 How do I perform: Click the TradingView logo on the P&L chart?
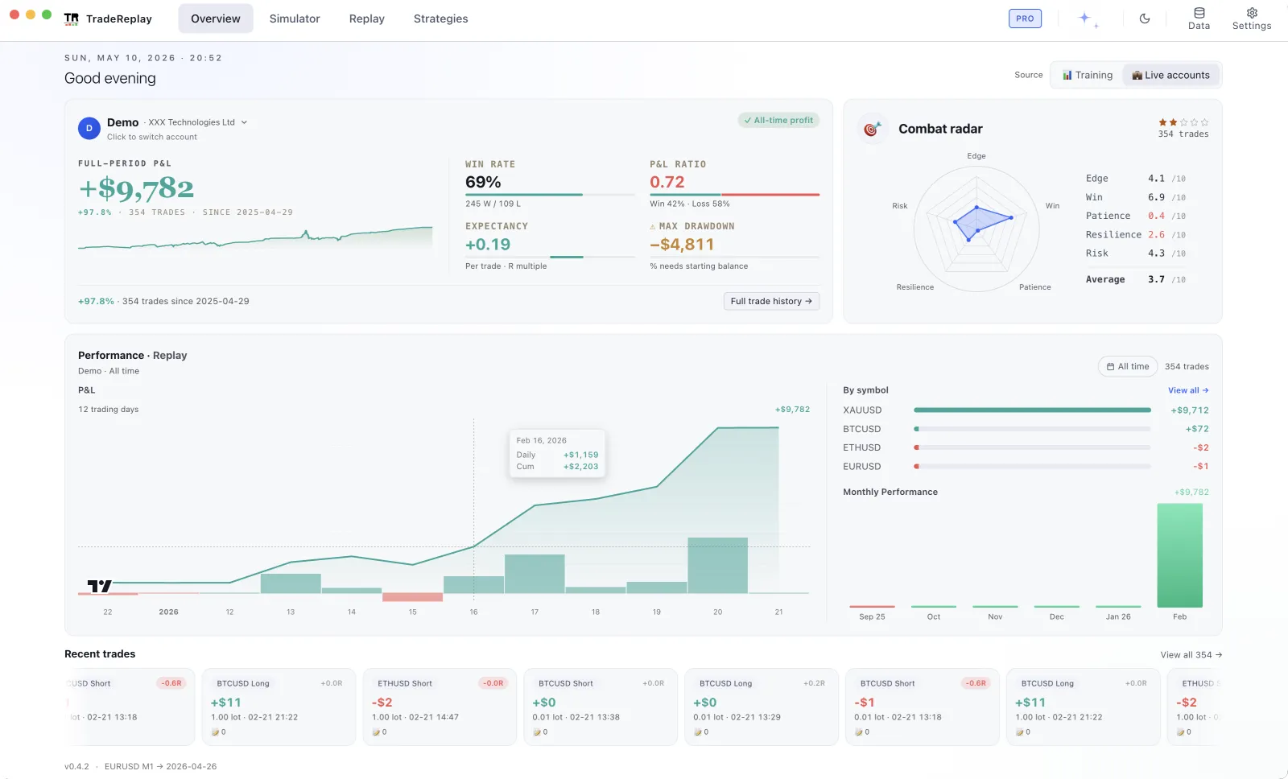(100, 586)
